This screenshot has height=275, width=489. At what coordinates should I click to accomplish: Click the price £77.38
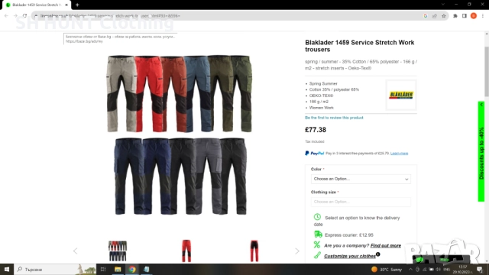(x=316, y=130)
